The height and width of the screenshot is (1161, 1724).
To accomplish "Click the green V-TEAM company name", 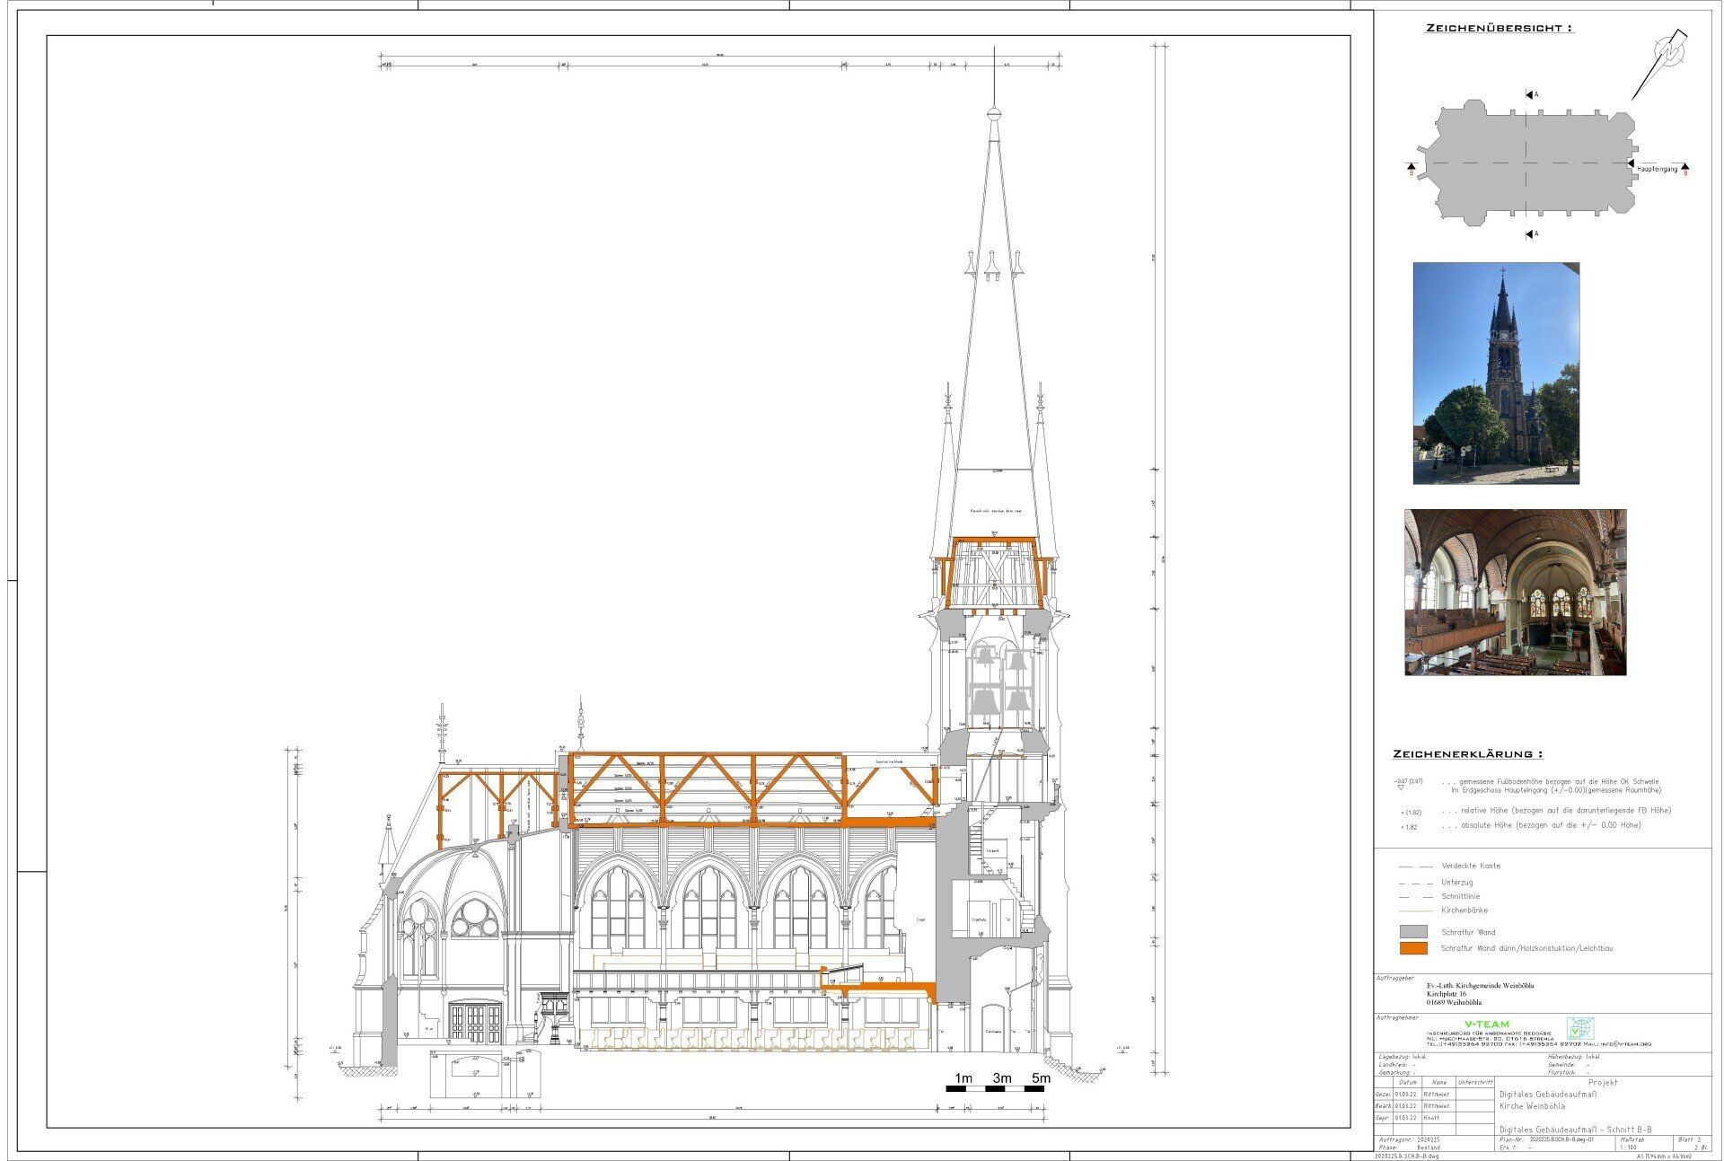I will click(1486, 1024).
